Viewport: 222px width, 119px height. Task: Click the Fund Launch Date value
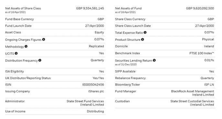[94, 26]
